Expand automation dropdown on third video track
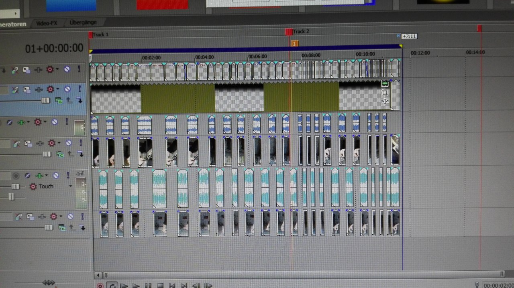This screenshot has width=514, height=288. (x=59, y=143)
